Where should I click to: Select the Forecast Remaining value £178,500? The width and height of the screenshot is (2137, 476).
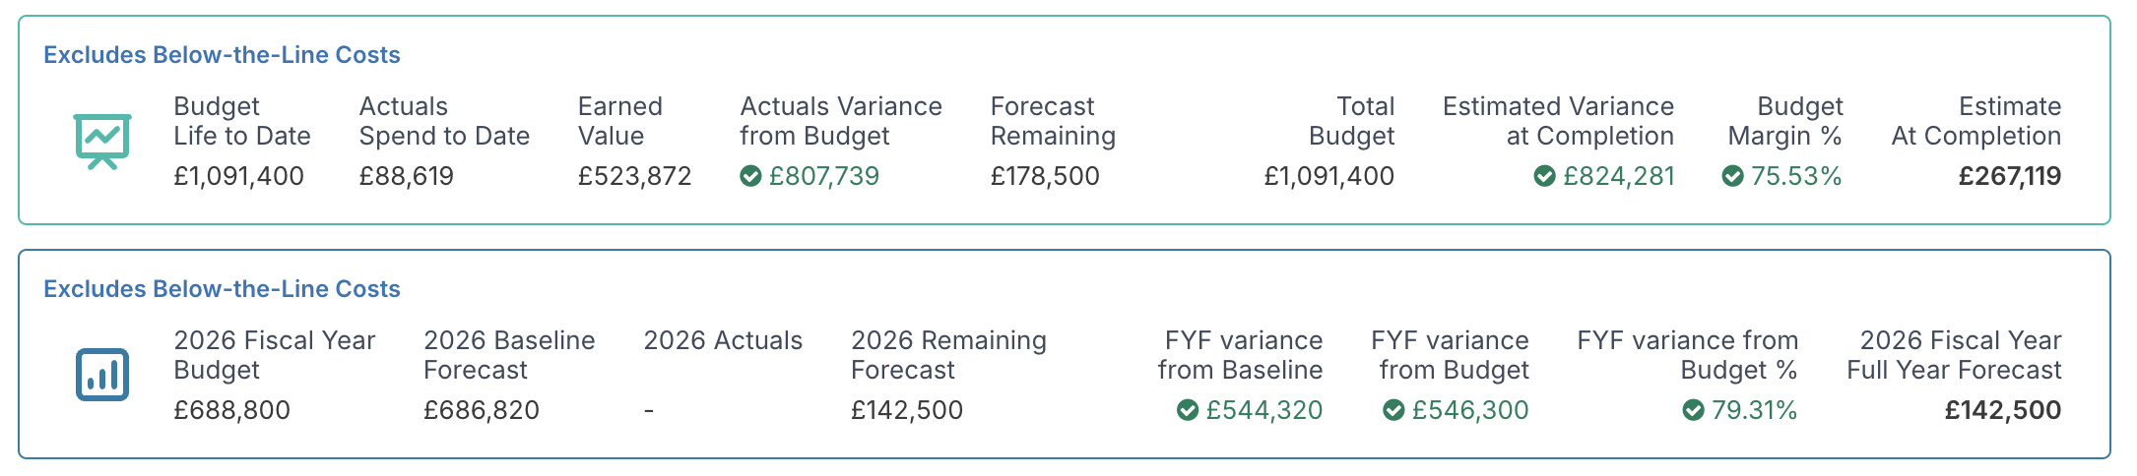coord(1044,176)
